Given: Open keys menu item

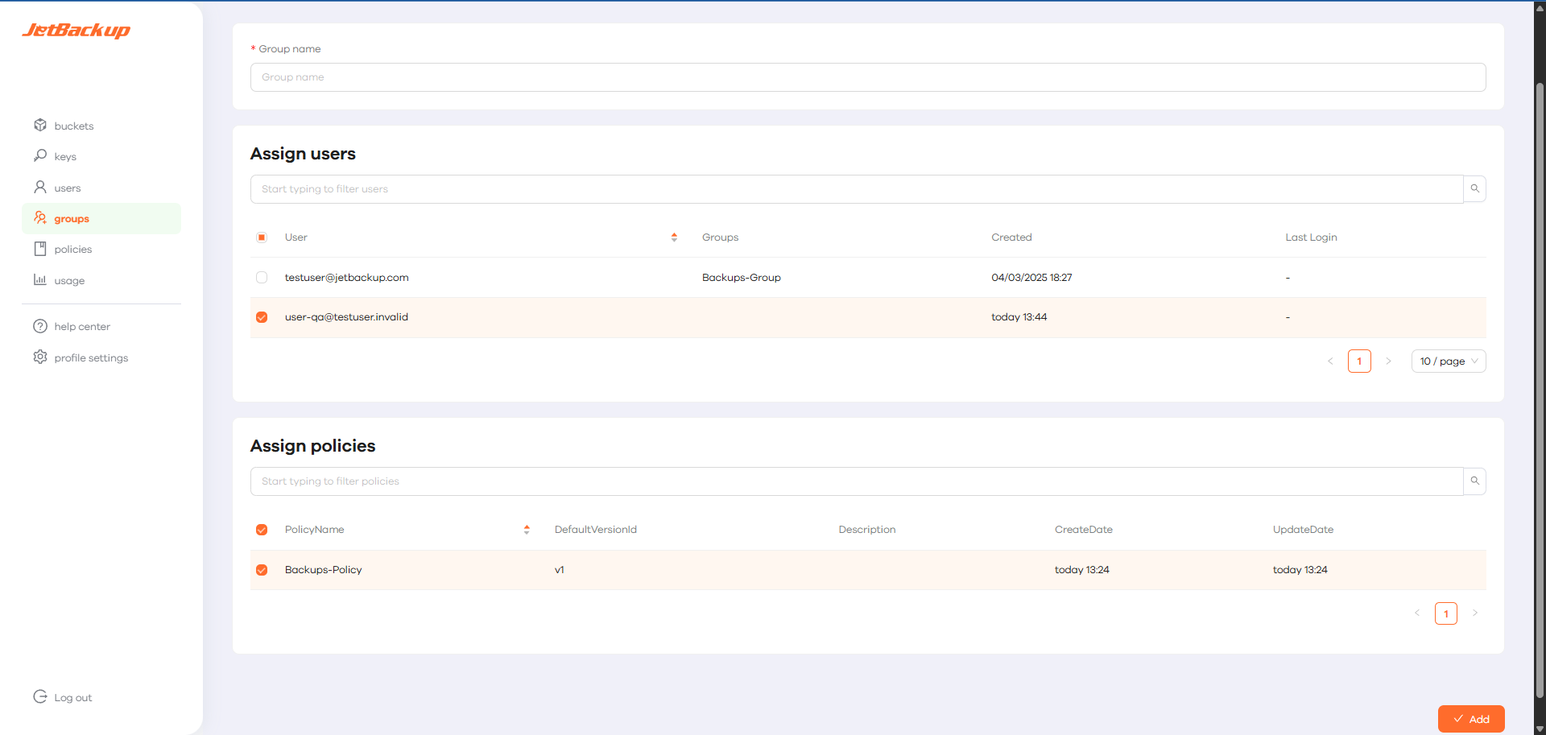Looking at the screenshot, I should click(x=101, y=157).
